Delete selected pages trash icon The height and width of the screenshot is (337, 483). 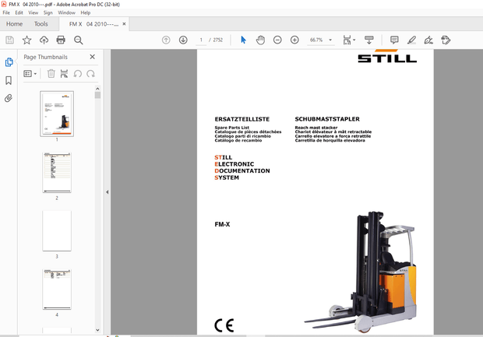[x=51, y=74]
